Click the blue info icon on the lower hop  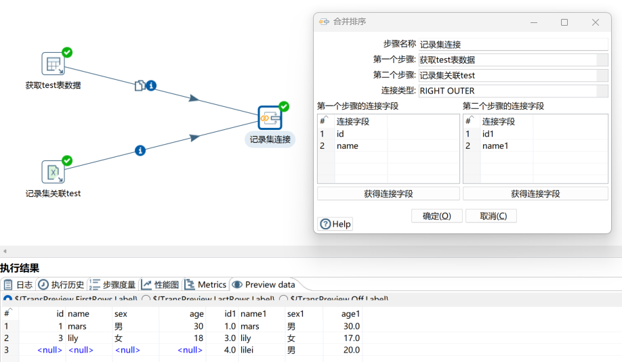pyautogui.click(x=140, y=150)
